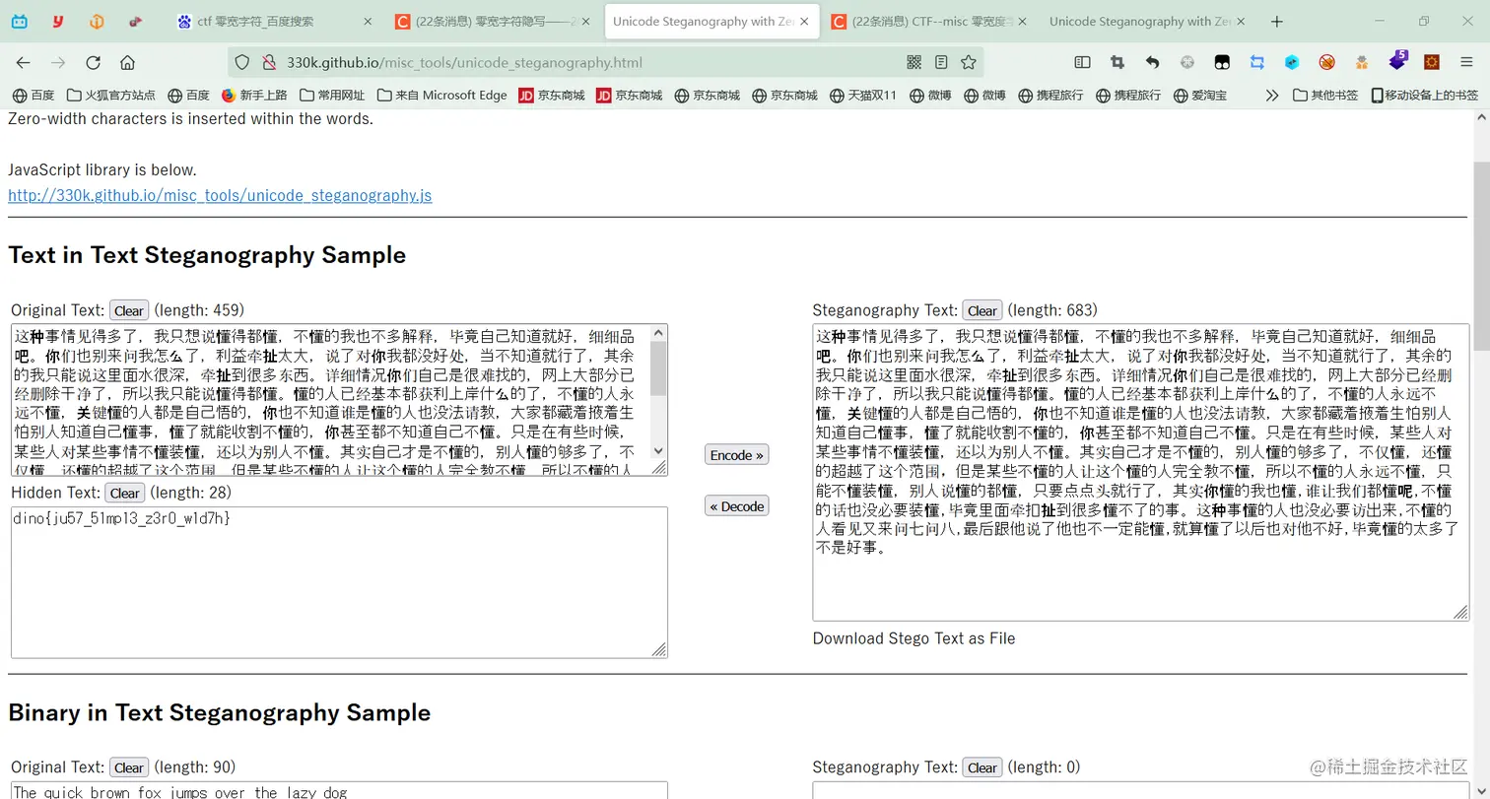Viewport: 1490px width, 799px height.
Task: Toggle the browser sidebar panel
Action: coord(1082,61)
